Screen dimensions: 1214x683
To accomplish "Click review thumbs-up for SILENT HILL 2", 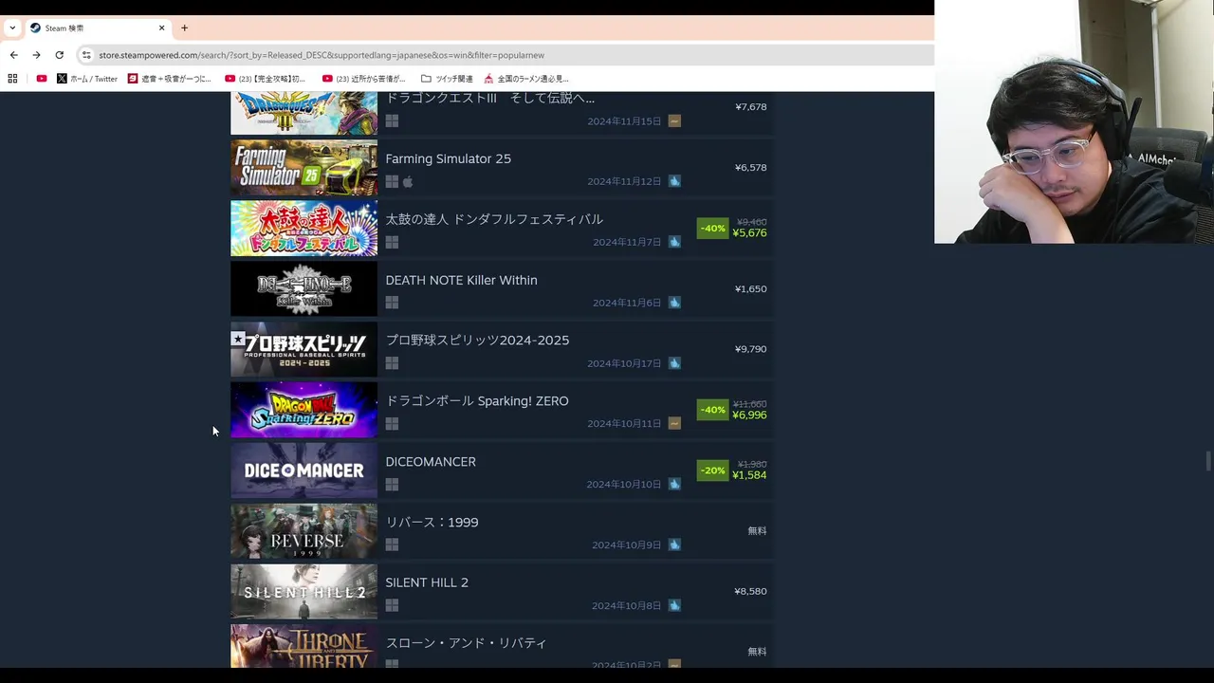I will pyautogui.click(x=674, y=605).
